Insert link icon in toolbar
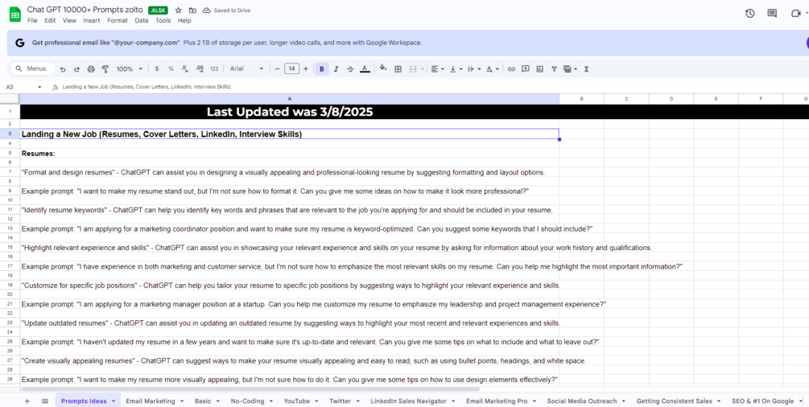The height and width of the screenshot is (407, 809). tap(511, 68)
